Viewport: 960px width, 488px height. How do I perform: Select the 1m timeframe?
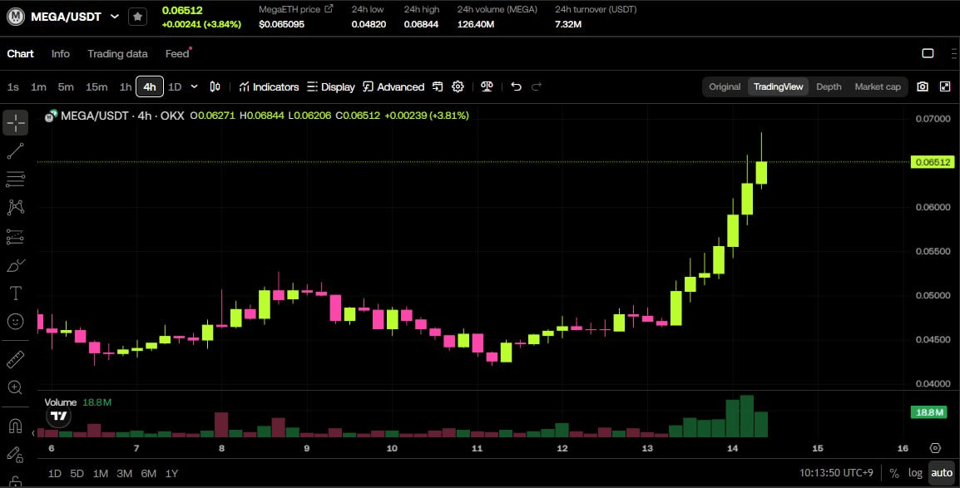38,86
